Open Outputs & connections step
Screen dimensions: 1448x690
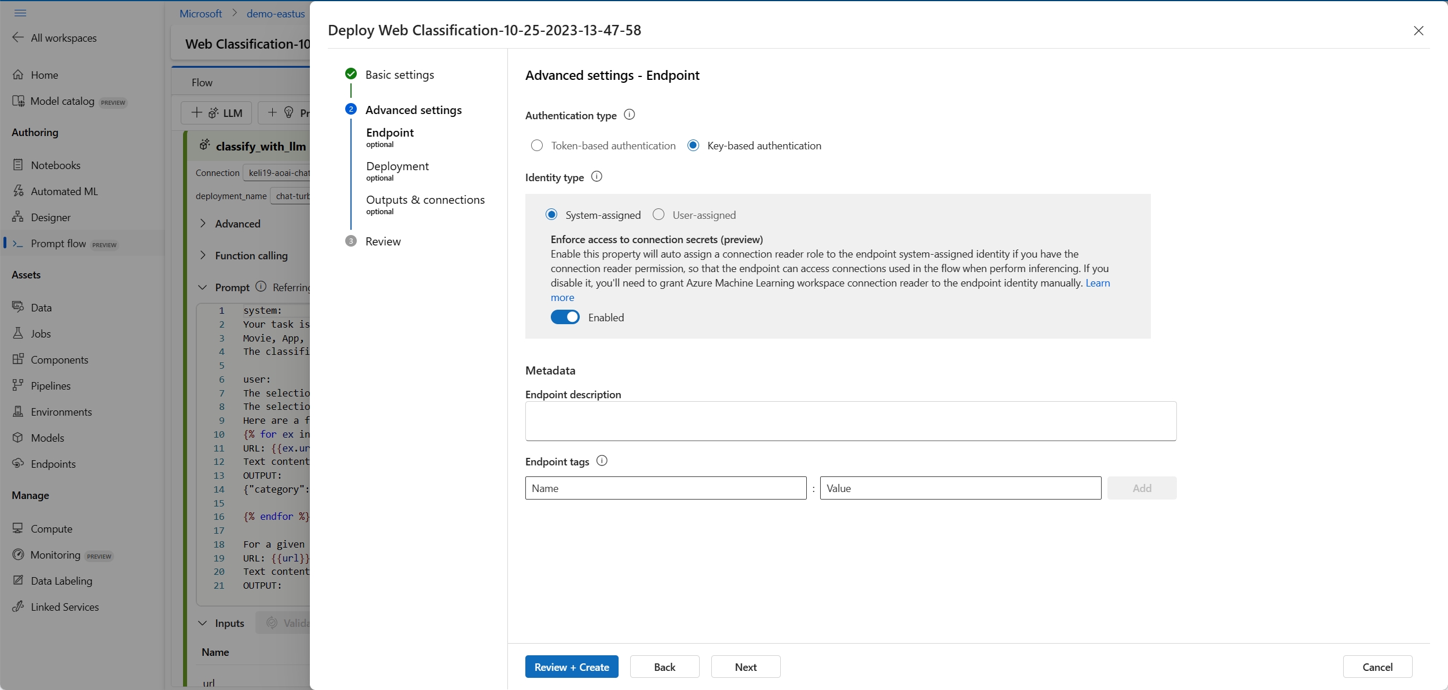(425, 200)
